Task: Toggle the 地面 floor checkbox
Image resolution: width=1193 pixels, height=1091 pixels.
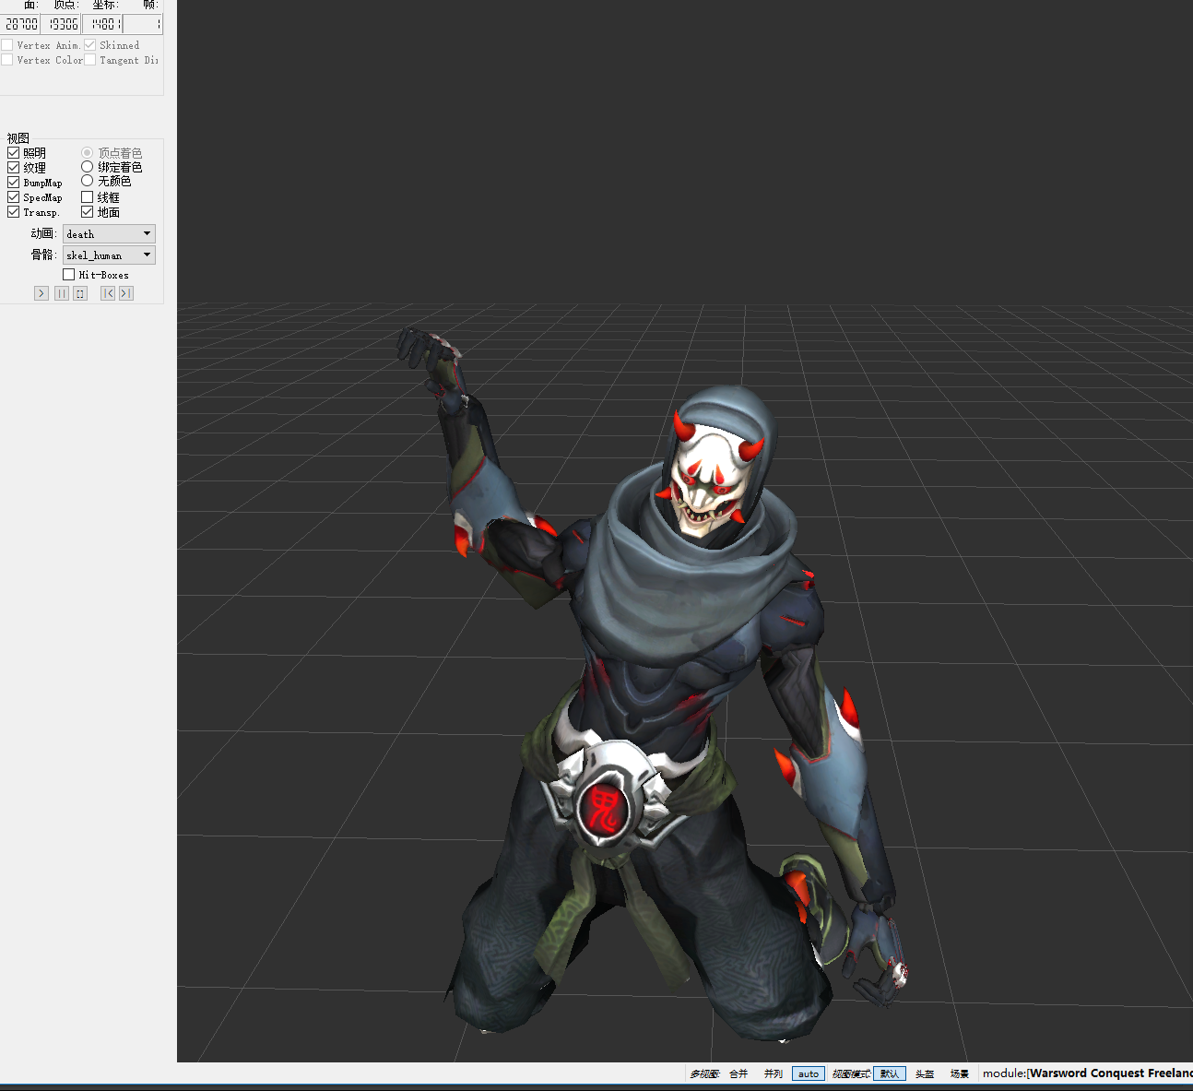Action: (x=88, y=212)
